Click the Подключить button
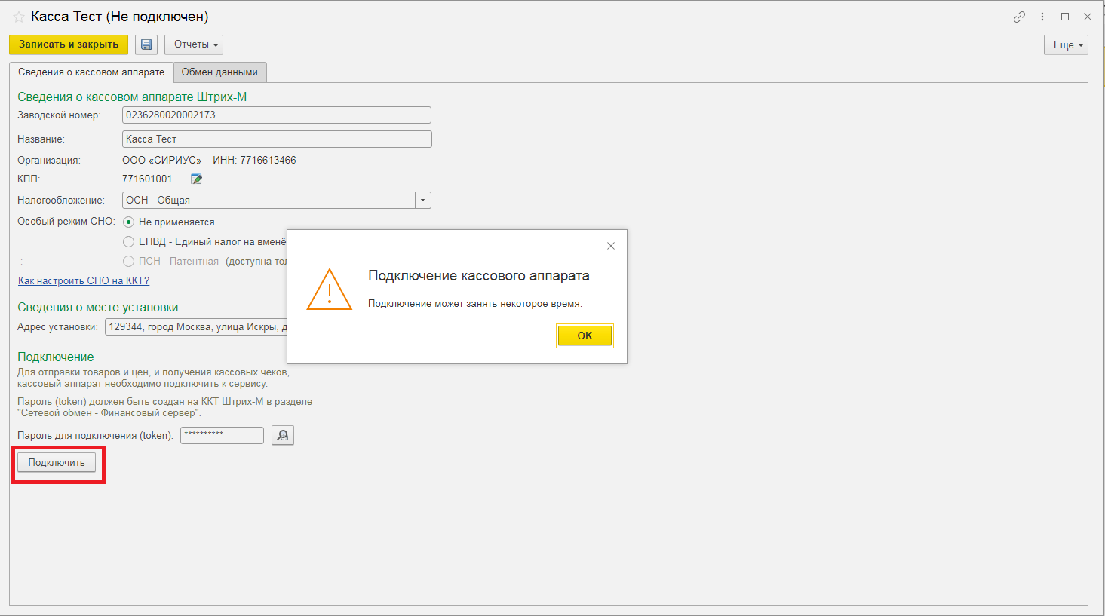Image resolution: width=1105 pixels, height=616 pixels. (57, 462)
